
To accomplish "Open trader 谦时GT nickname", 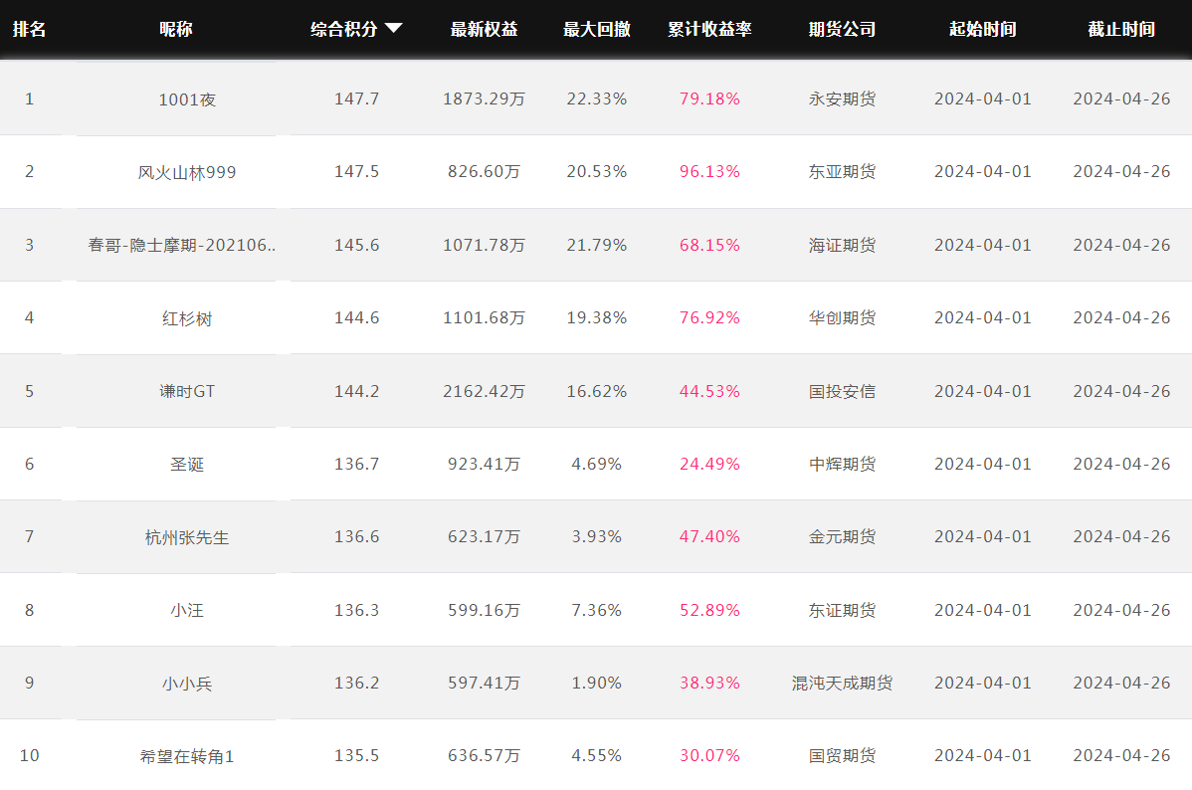I will point(187,392).
